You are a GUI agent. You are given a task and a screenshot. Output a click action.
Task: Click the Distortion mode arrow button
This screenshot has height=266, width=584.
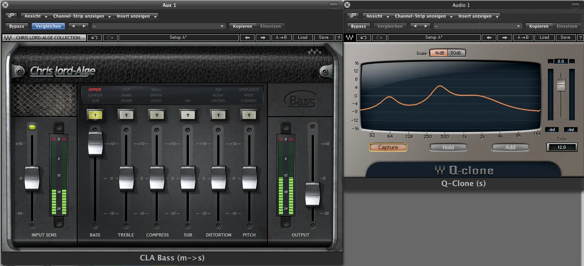pos(219,115)
